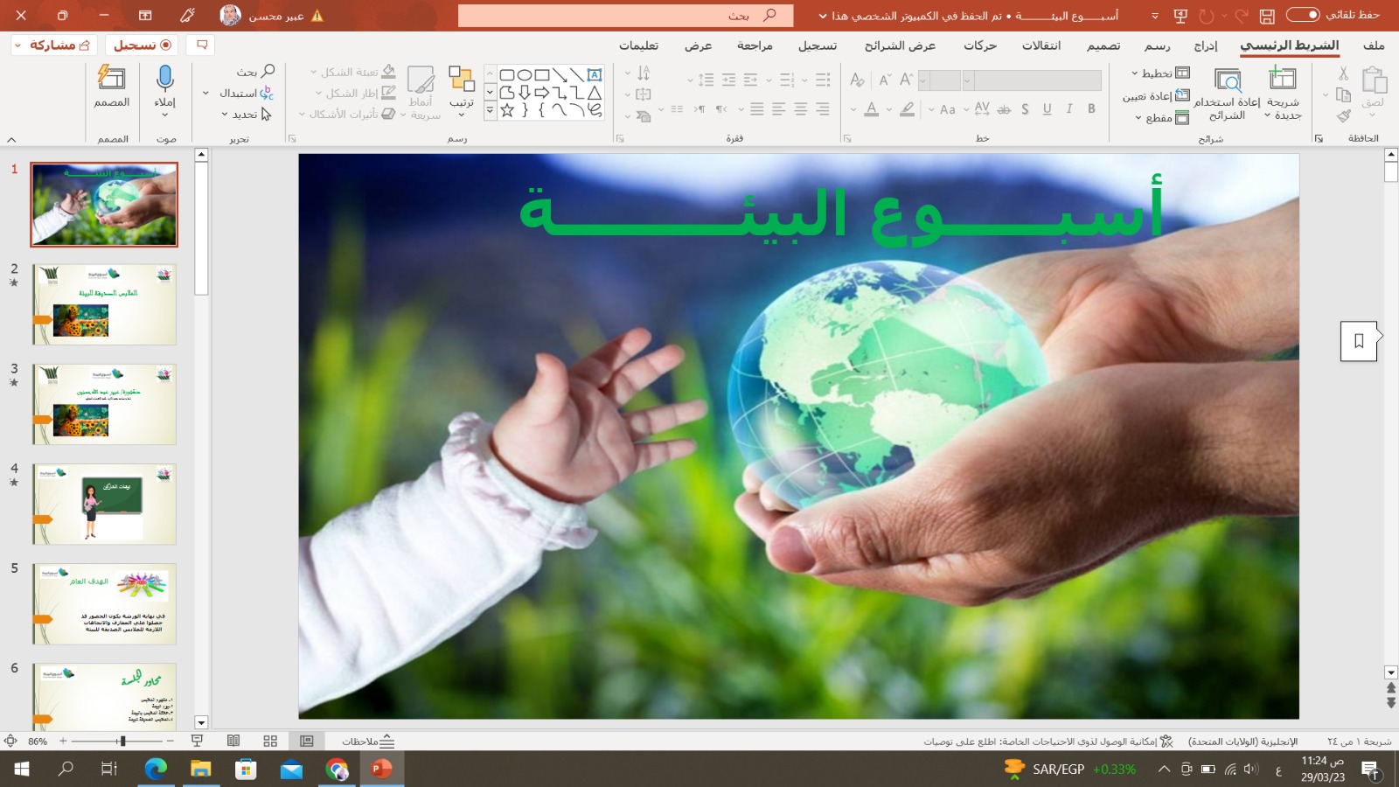Select the triangle shape in shapes gallery
The image size is (1399, 787).
[x=595, y=93]
